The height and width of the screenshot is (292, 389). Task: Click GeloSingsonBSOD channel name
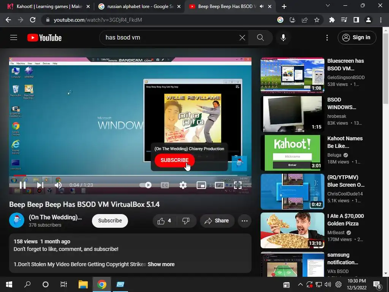pos(346,78)
